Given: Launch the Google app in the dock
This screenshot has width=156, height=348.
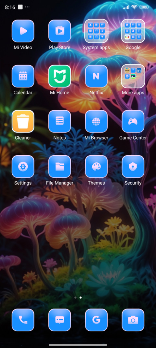Looking at the screenshot, I should pos(96,320).
